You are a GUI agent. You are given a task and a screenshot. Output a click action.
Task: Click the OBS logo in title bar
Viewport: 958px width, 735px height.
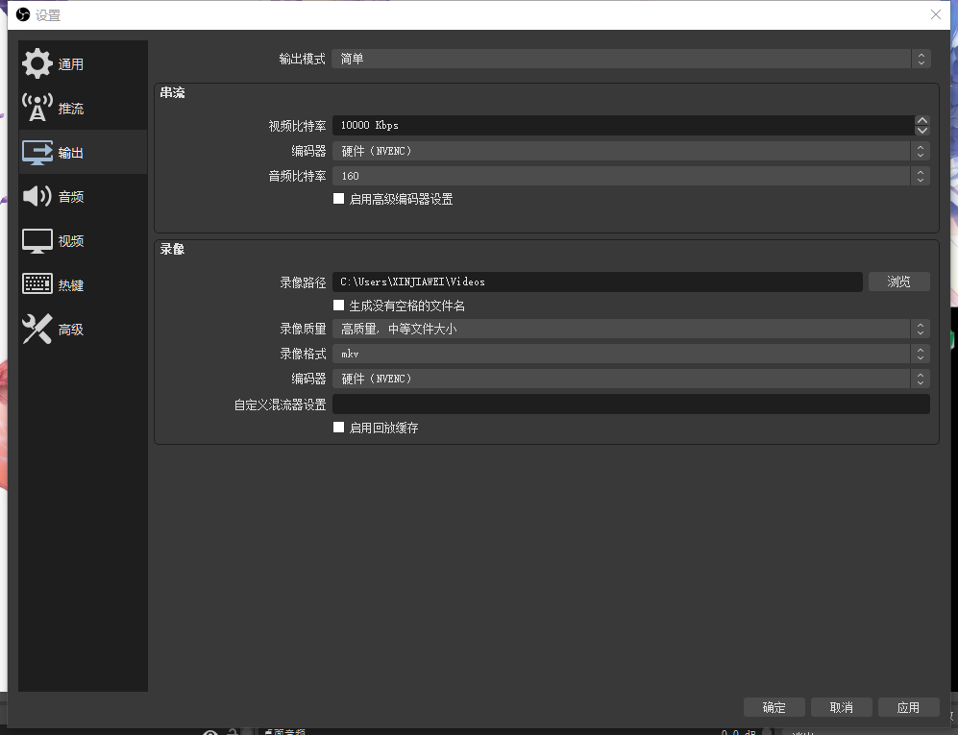coord(23,14)
